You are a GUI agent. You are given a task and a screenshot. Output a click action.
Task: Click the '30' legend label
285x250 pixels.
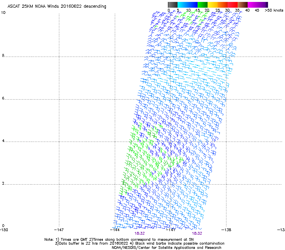point(227,10)
